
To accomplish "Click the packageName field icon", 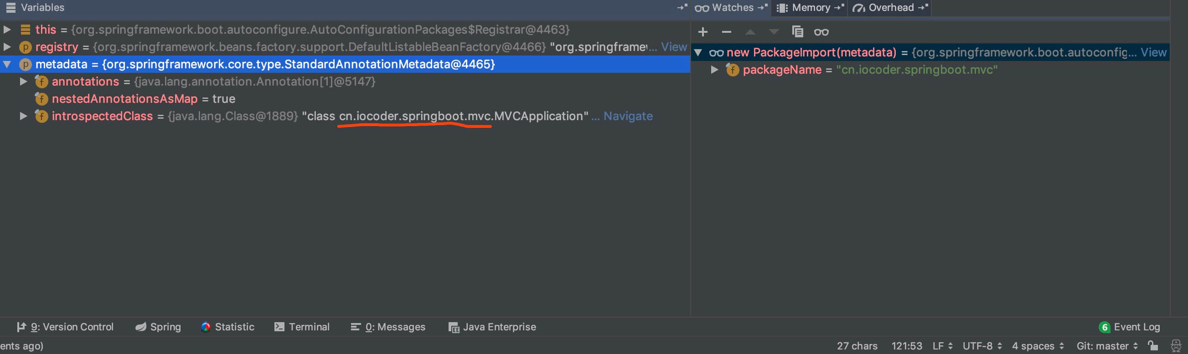I will tap(732, 70).
